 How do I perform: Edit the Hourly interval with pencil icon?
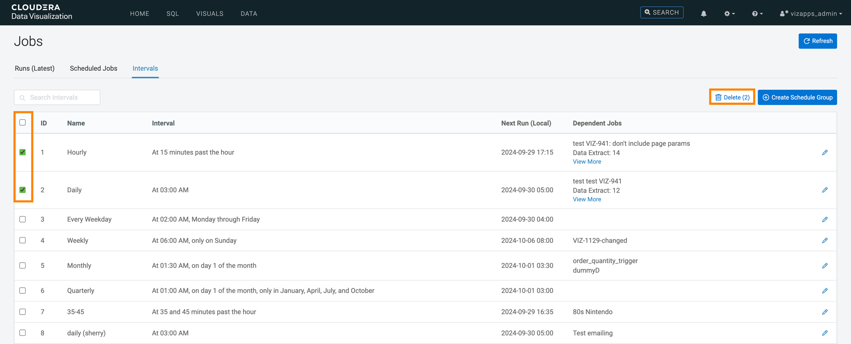tap(825, 153)
